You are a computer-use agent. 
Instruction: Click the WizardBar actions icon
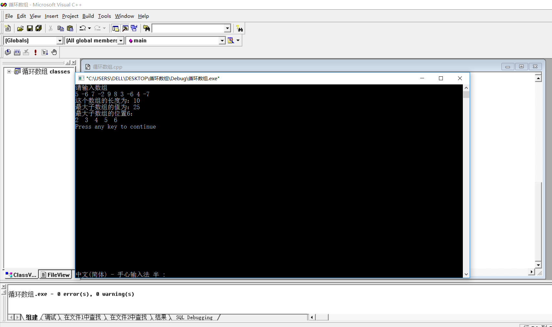point(231,40)
